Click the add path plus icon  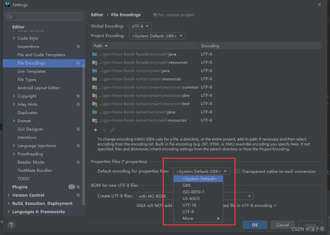coord(96,130)
